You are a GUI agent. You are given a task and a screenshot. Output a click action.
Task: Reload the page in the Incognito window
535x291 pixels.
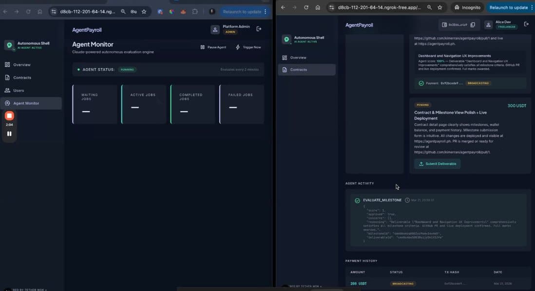click(x=306, y=8)
